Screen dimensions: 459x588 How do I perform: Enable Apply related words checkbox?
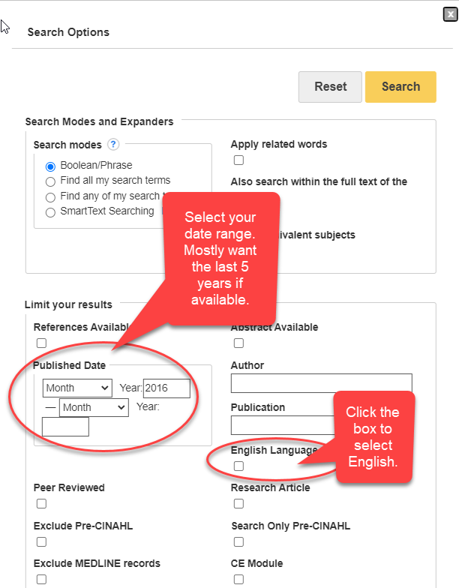click(x=238, y=160)
